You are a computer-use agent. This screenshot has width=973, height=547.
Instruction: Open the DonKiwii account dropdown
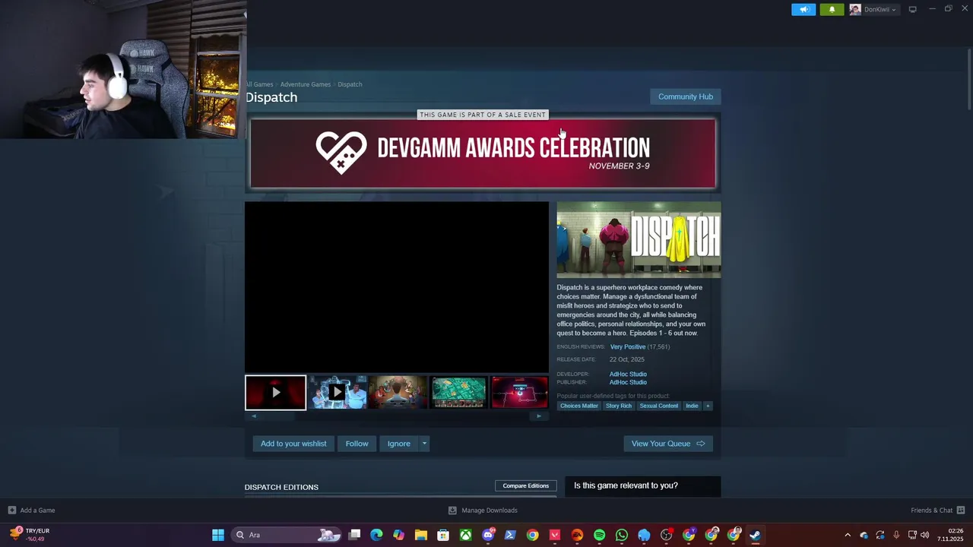coord(873,9)
